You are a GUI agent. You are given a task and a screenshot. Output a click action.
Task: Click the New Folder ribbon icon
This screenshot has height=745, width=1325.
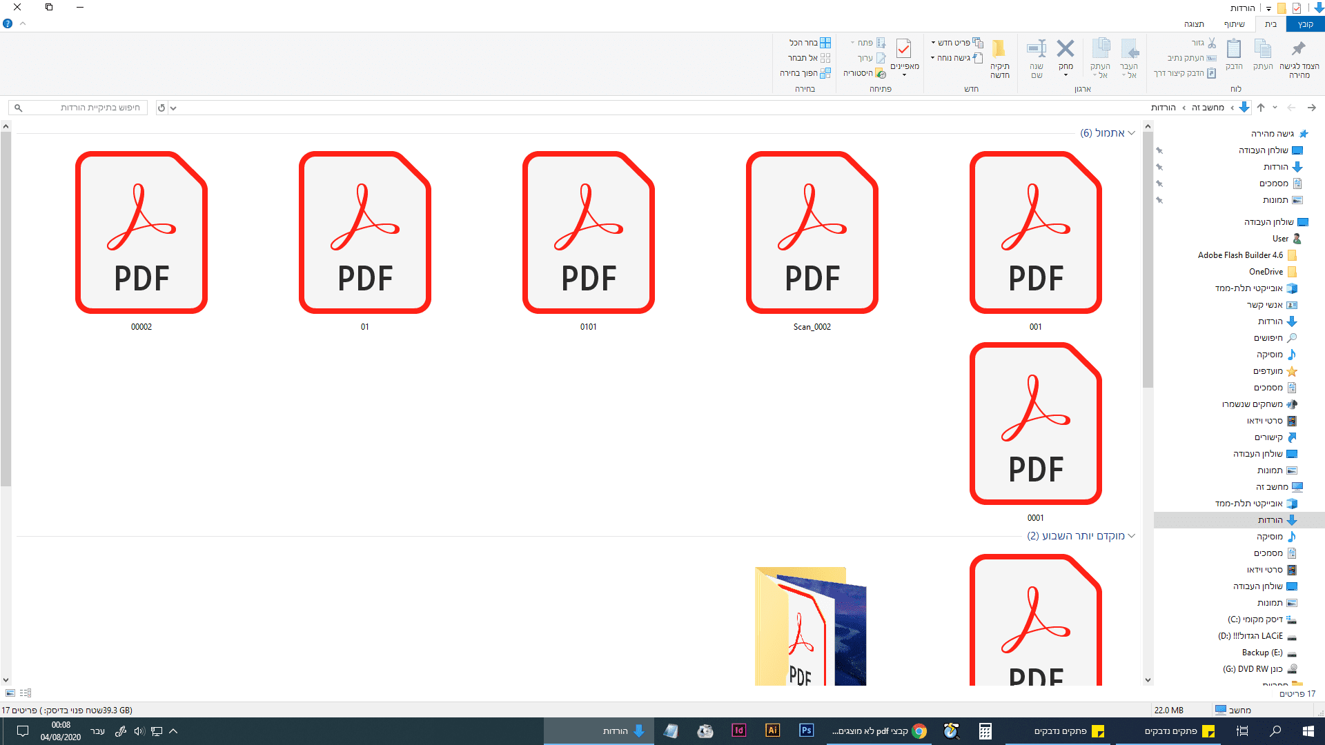999,50
